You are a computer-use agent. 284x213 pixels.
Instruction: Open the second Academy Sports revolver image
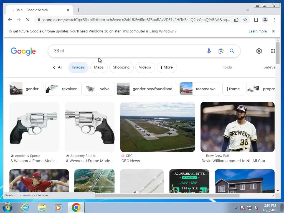coord(90,127)
